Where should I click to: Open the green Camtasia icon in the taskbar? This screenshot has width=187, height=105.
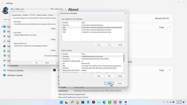110,102
